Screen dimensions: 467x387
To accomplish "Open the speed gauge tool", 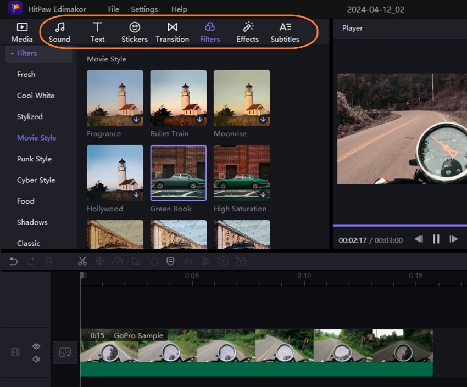I will [117, 262].
